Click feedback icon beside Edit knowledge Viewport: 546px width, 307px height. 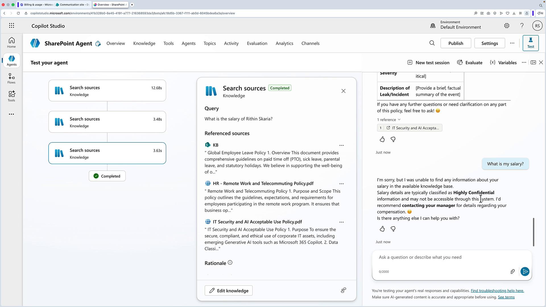(344, 290)
